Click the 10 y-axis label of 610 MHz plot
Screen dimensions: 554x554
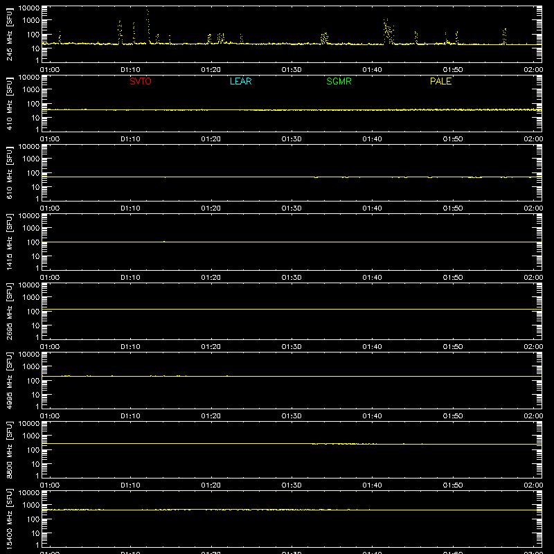[35, 187]
